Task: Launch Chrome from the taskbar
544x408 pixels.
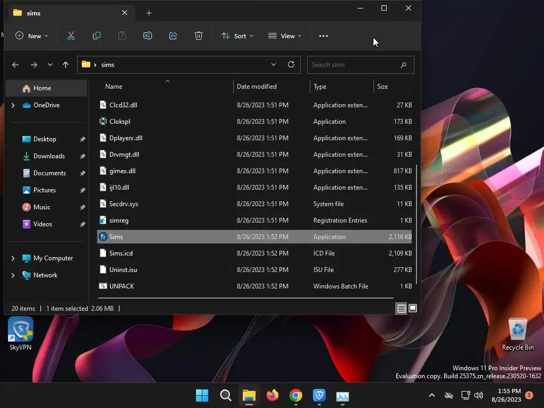Action: click(295, 395)
